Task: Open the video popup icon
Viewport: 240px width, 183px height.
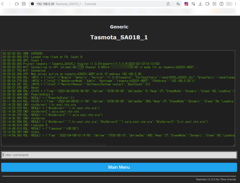Action: [x=207, y=4]
